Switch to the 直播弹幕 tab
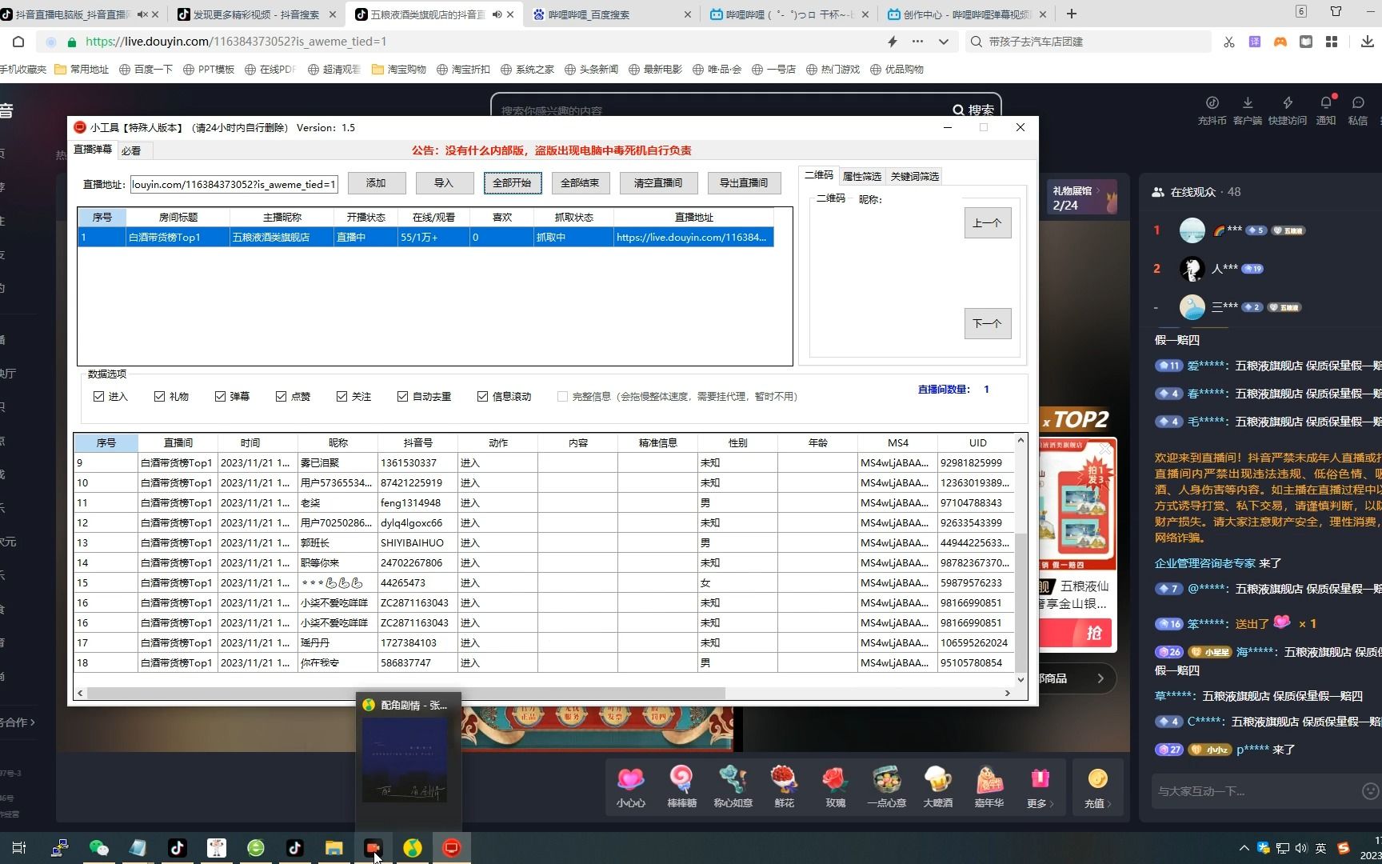The image size is (1382, 864). coord(94,150)
